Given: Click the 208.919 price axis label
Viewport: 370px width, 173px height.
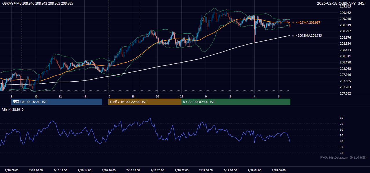Looking at the screenshot, I should coord(345,25).
